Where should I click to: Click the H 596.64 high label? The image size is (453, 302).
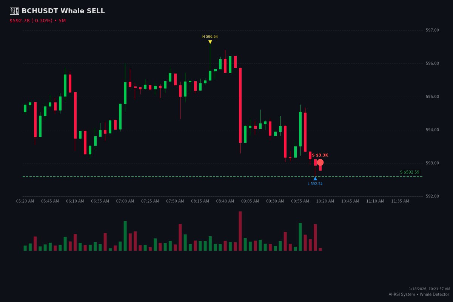(x=210, y=37)
